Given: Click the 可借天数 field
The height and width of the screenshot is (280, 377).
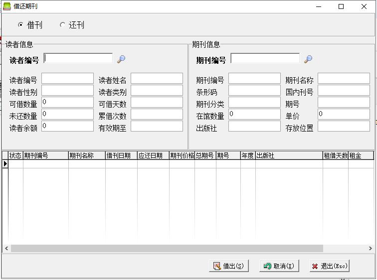Looking at the screenshot, I should pyautogui.click(x=157, y=102).
